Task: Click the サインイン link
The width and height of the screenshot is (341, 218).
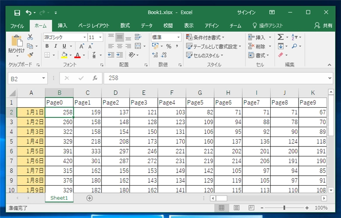Action: click(246, 12)
